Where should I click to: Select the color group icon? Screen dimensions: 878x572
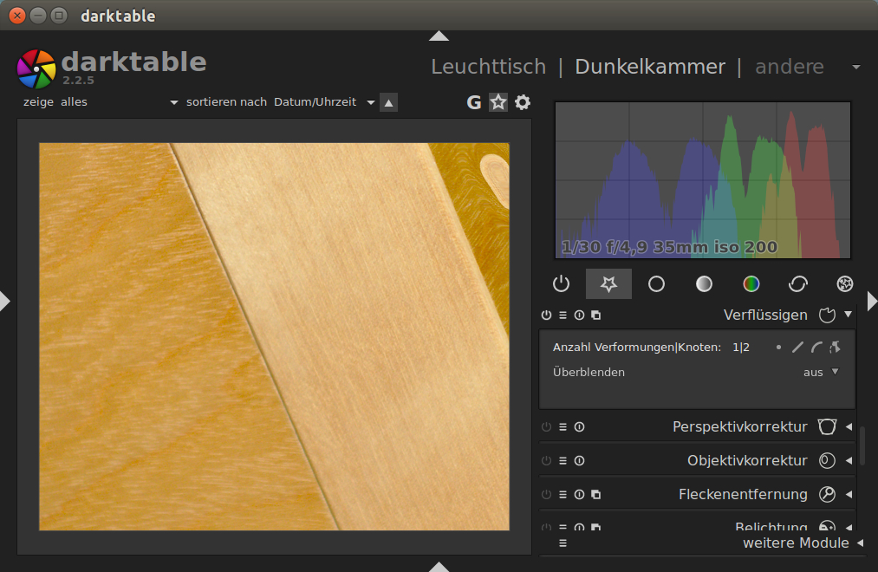point(751,283)
